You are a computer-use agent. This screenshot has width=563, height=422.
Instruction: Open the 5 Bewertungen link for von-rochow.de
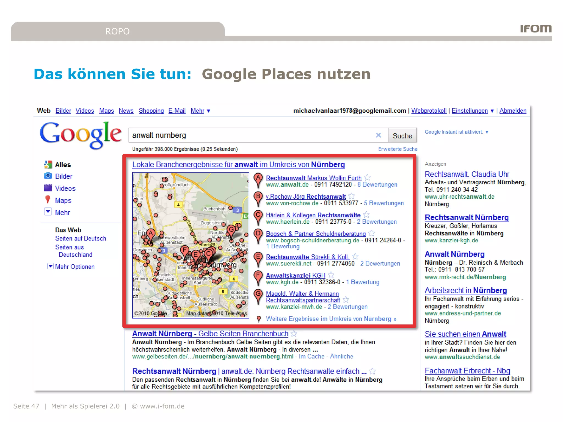tap(384, 203)
